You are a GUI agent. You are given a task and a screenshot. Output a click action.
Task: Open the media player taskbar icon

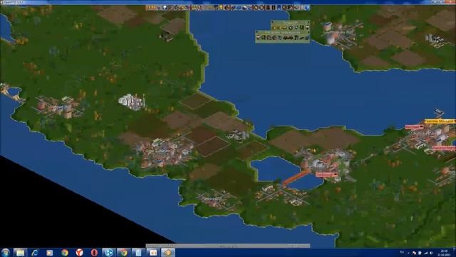(x=49, y=253)
